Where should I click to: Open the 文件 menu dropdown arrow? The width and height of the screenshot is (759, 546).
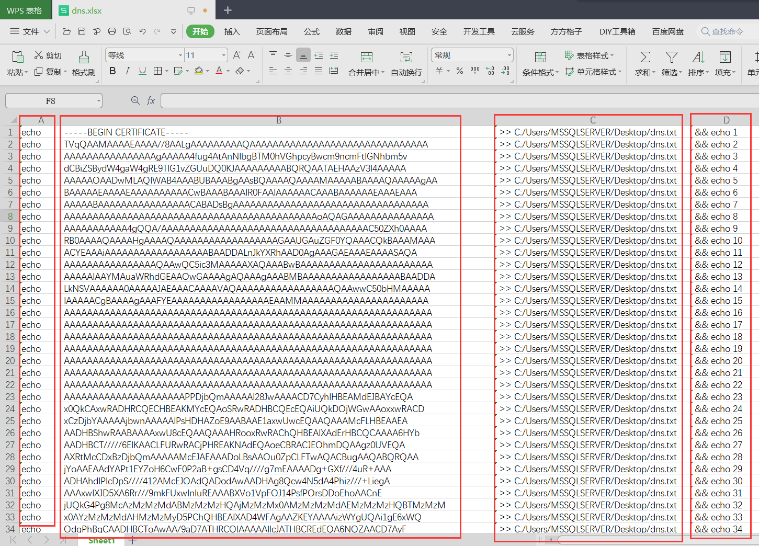47,31
